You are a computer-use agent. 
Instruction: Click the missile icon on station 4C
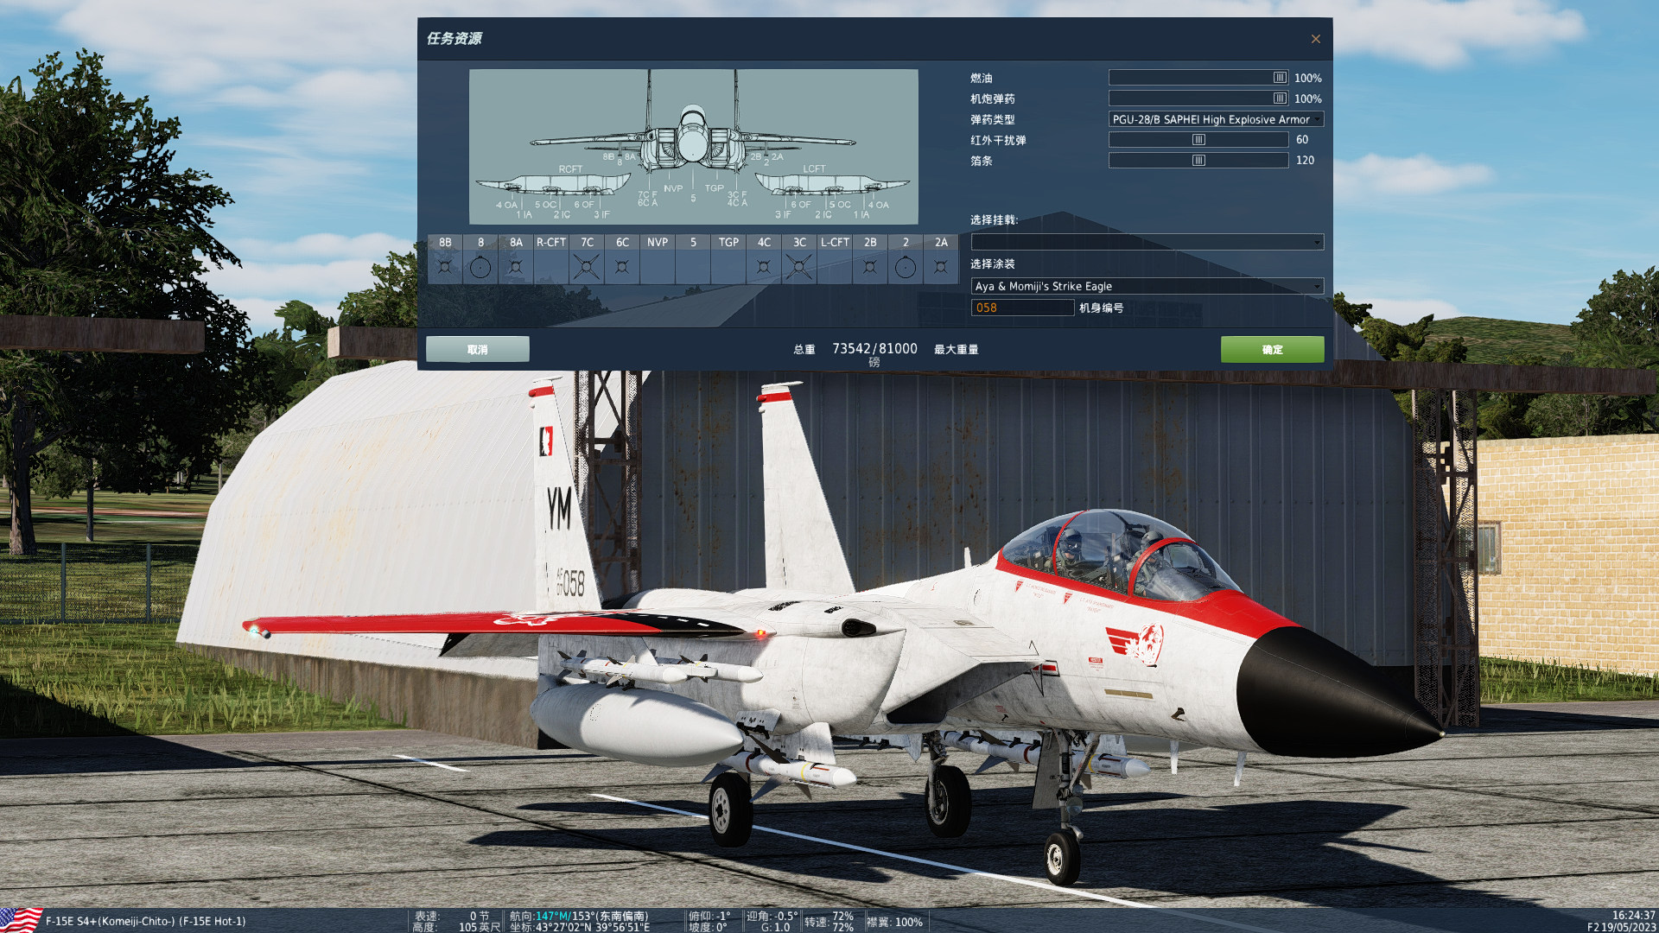tap(764, 268)
